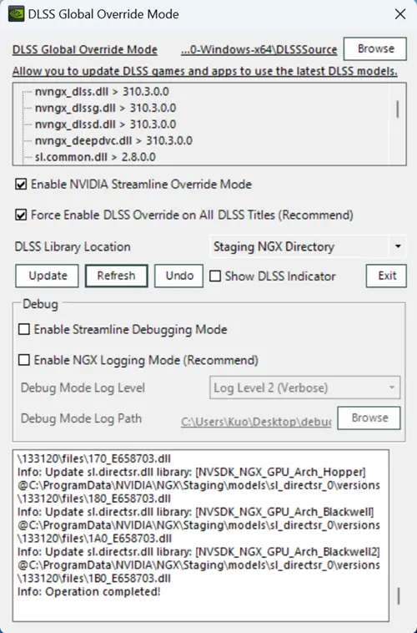Select nvngx_deepdvc.dll > 310.3.0.0 row
The image size is (417, 633).
(113, 140)
